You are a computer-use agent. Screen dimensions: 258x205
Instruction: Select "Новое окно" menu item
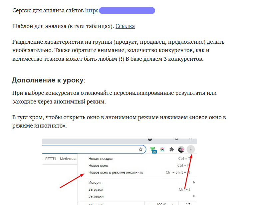point(98,166)
